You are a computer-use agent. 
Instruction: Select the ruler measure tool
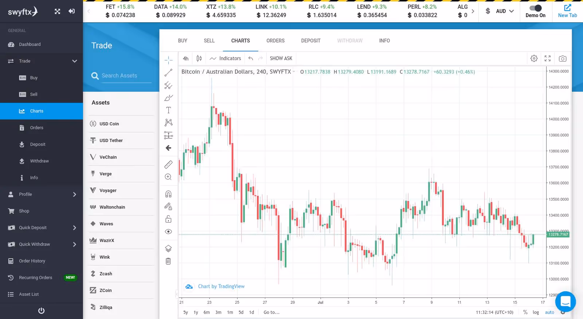pos(168,165)
